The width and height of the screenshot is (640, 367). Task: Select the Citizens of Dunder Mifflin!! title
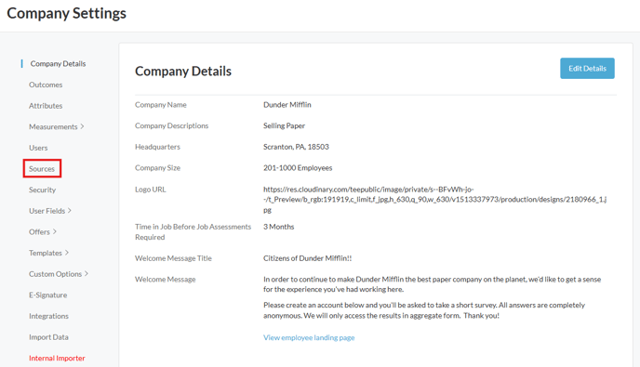(x=307, y=258)
